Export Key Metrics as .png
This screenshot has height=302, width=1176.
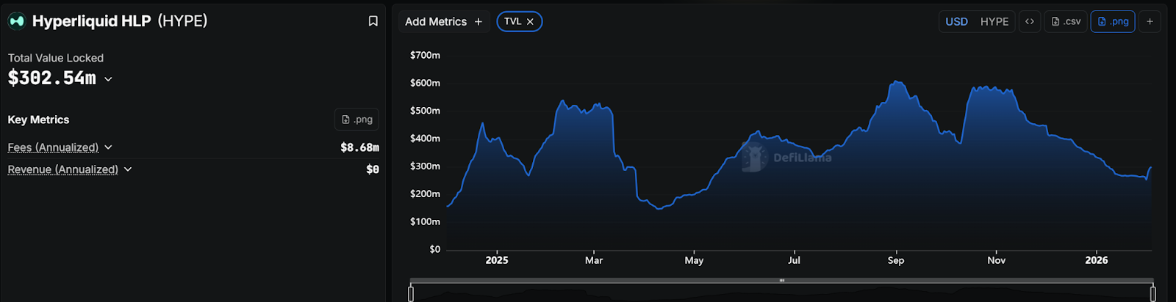pyautogui.click(x=357, y=119)
